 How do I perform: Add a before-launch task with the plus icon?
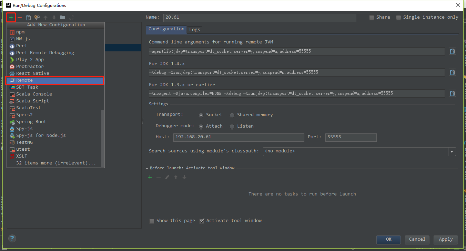click(150, 177)
